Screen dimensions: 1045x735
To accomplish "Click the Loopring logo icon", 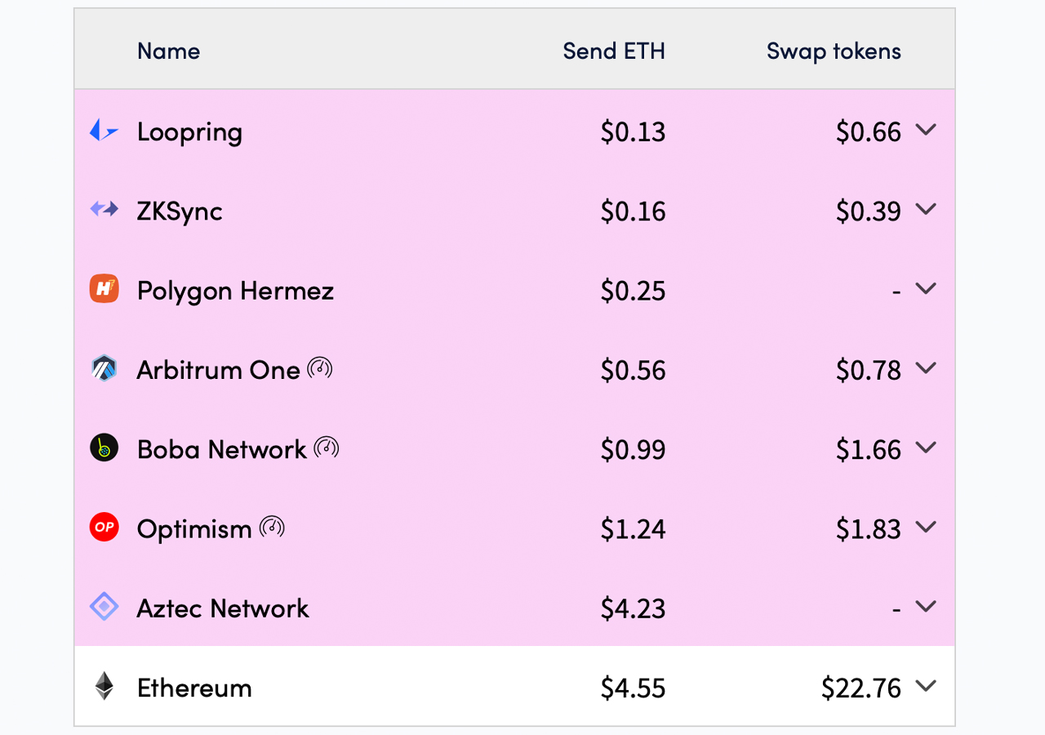I will [x=104, y=130].
